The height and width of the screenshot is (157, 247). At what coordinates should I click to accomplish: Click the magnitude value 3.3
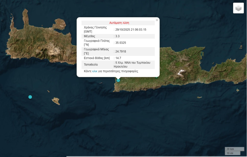coord(117,36)
